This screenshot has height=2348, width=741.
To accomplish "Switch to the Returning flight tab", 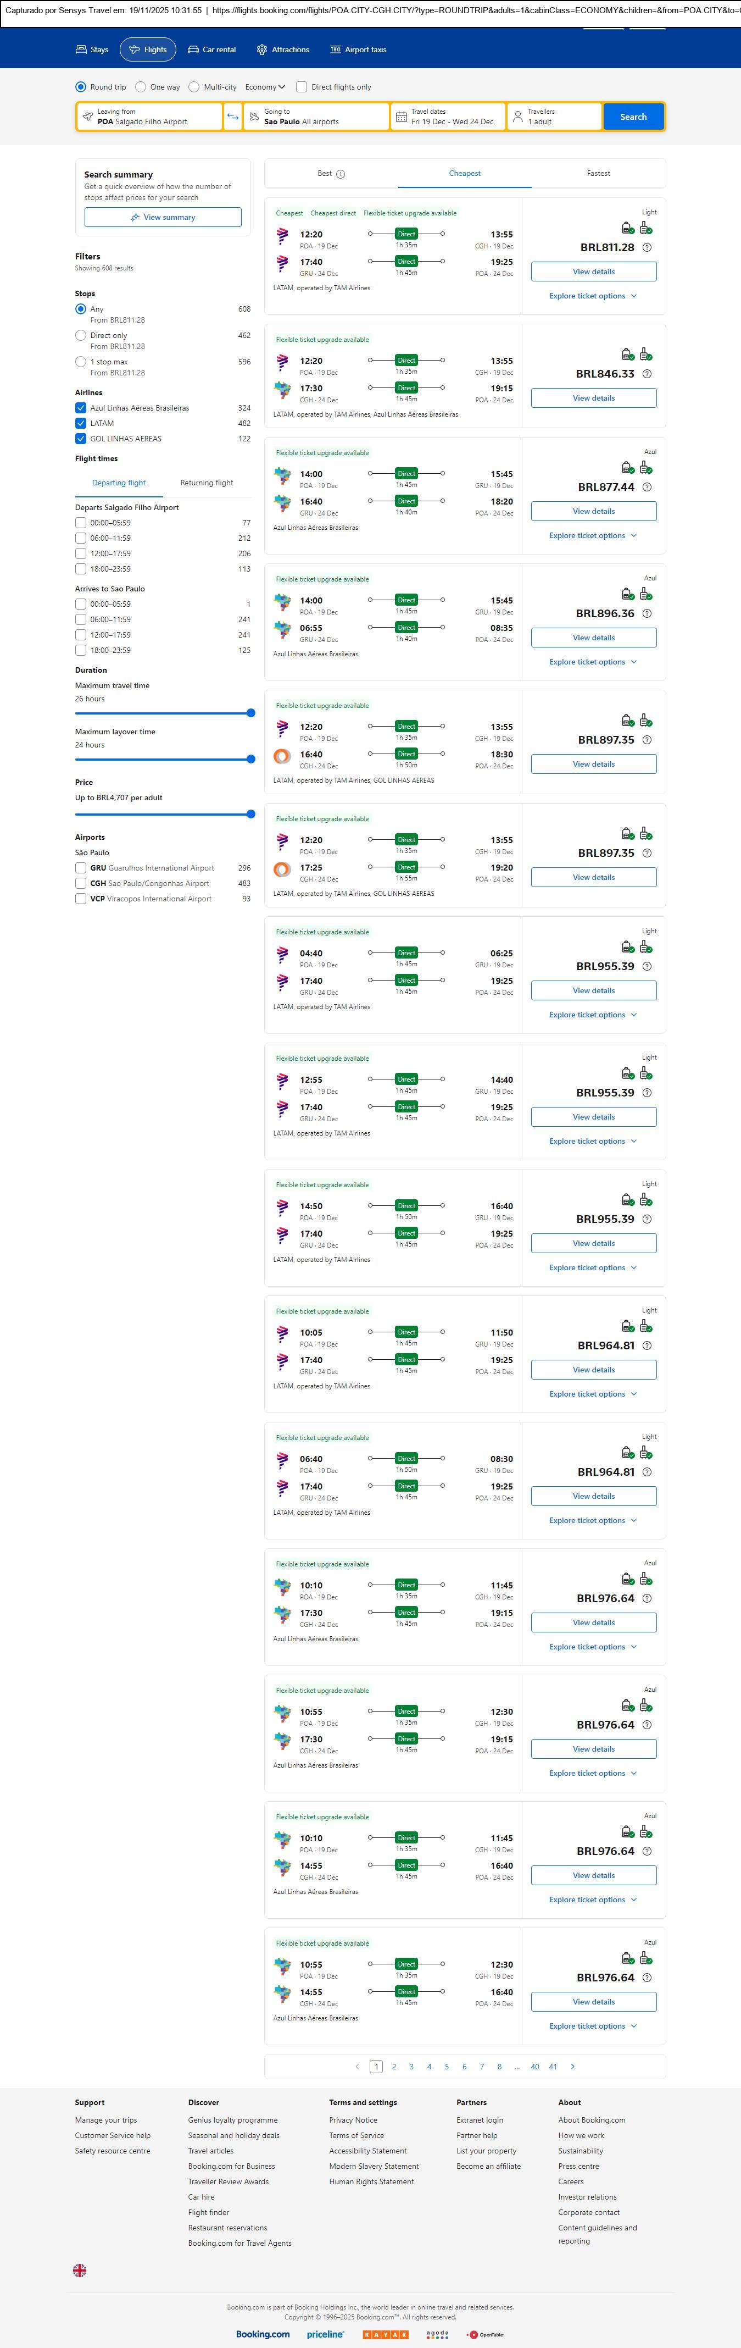I will pos(206,483).
